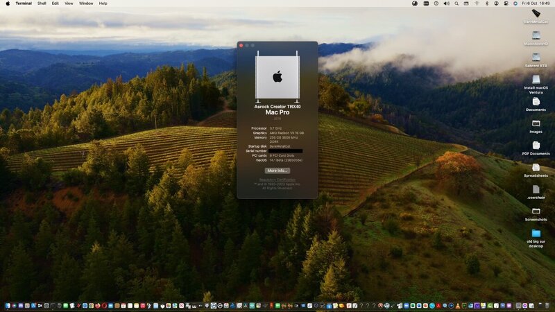Open VLC from the Dock
This screenshot has height=312, width=555.
point(458,305)
